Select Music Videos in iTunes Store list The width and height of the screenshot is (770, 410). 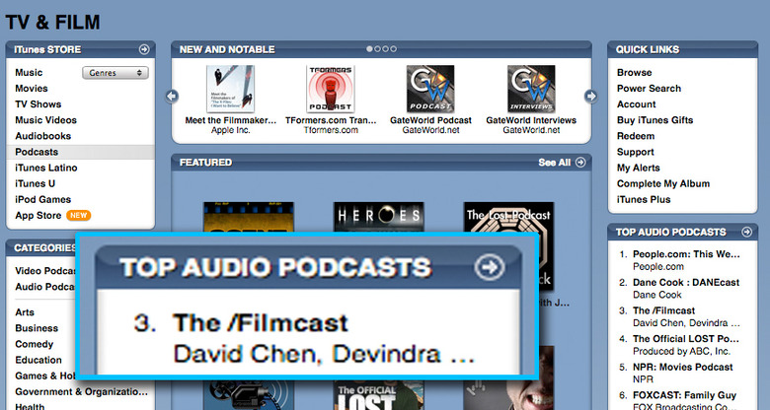[46, 120]
